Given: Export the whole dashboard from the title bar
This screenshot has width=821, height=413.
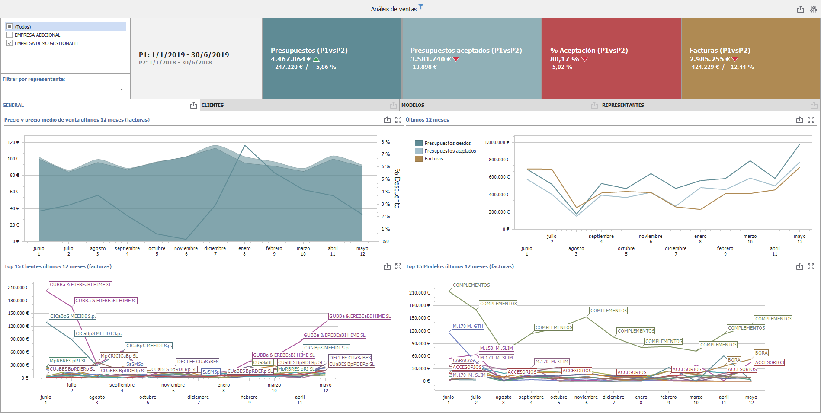Looking at the screenshot, I should point(801,9).
